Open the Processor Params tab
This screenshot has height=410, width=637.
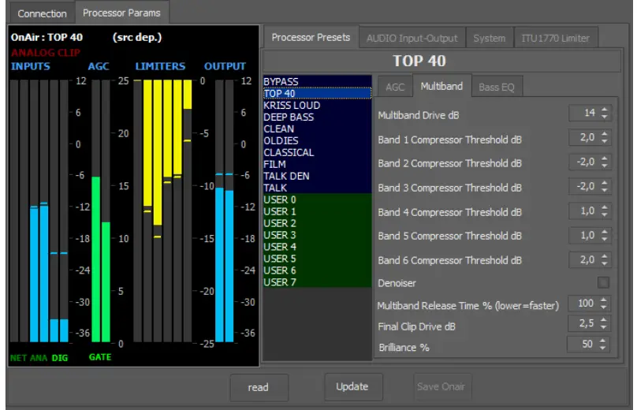[x=121, y=13]
